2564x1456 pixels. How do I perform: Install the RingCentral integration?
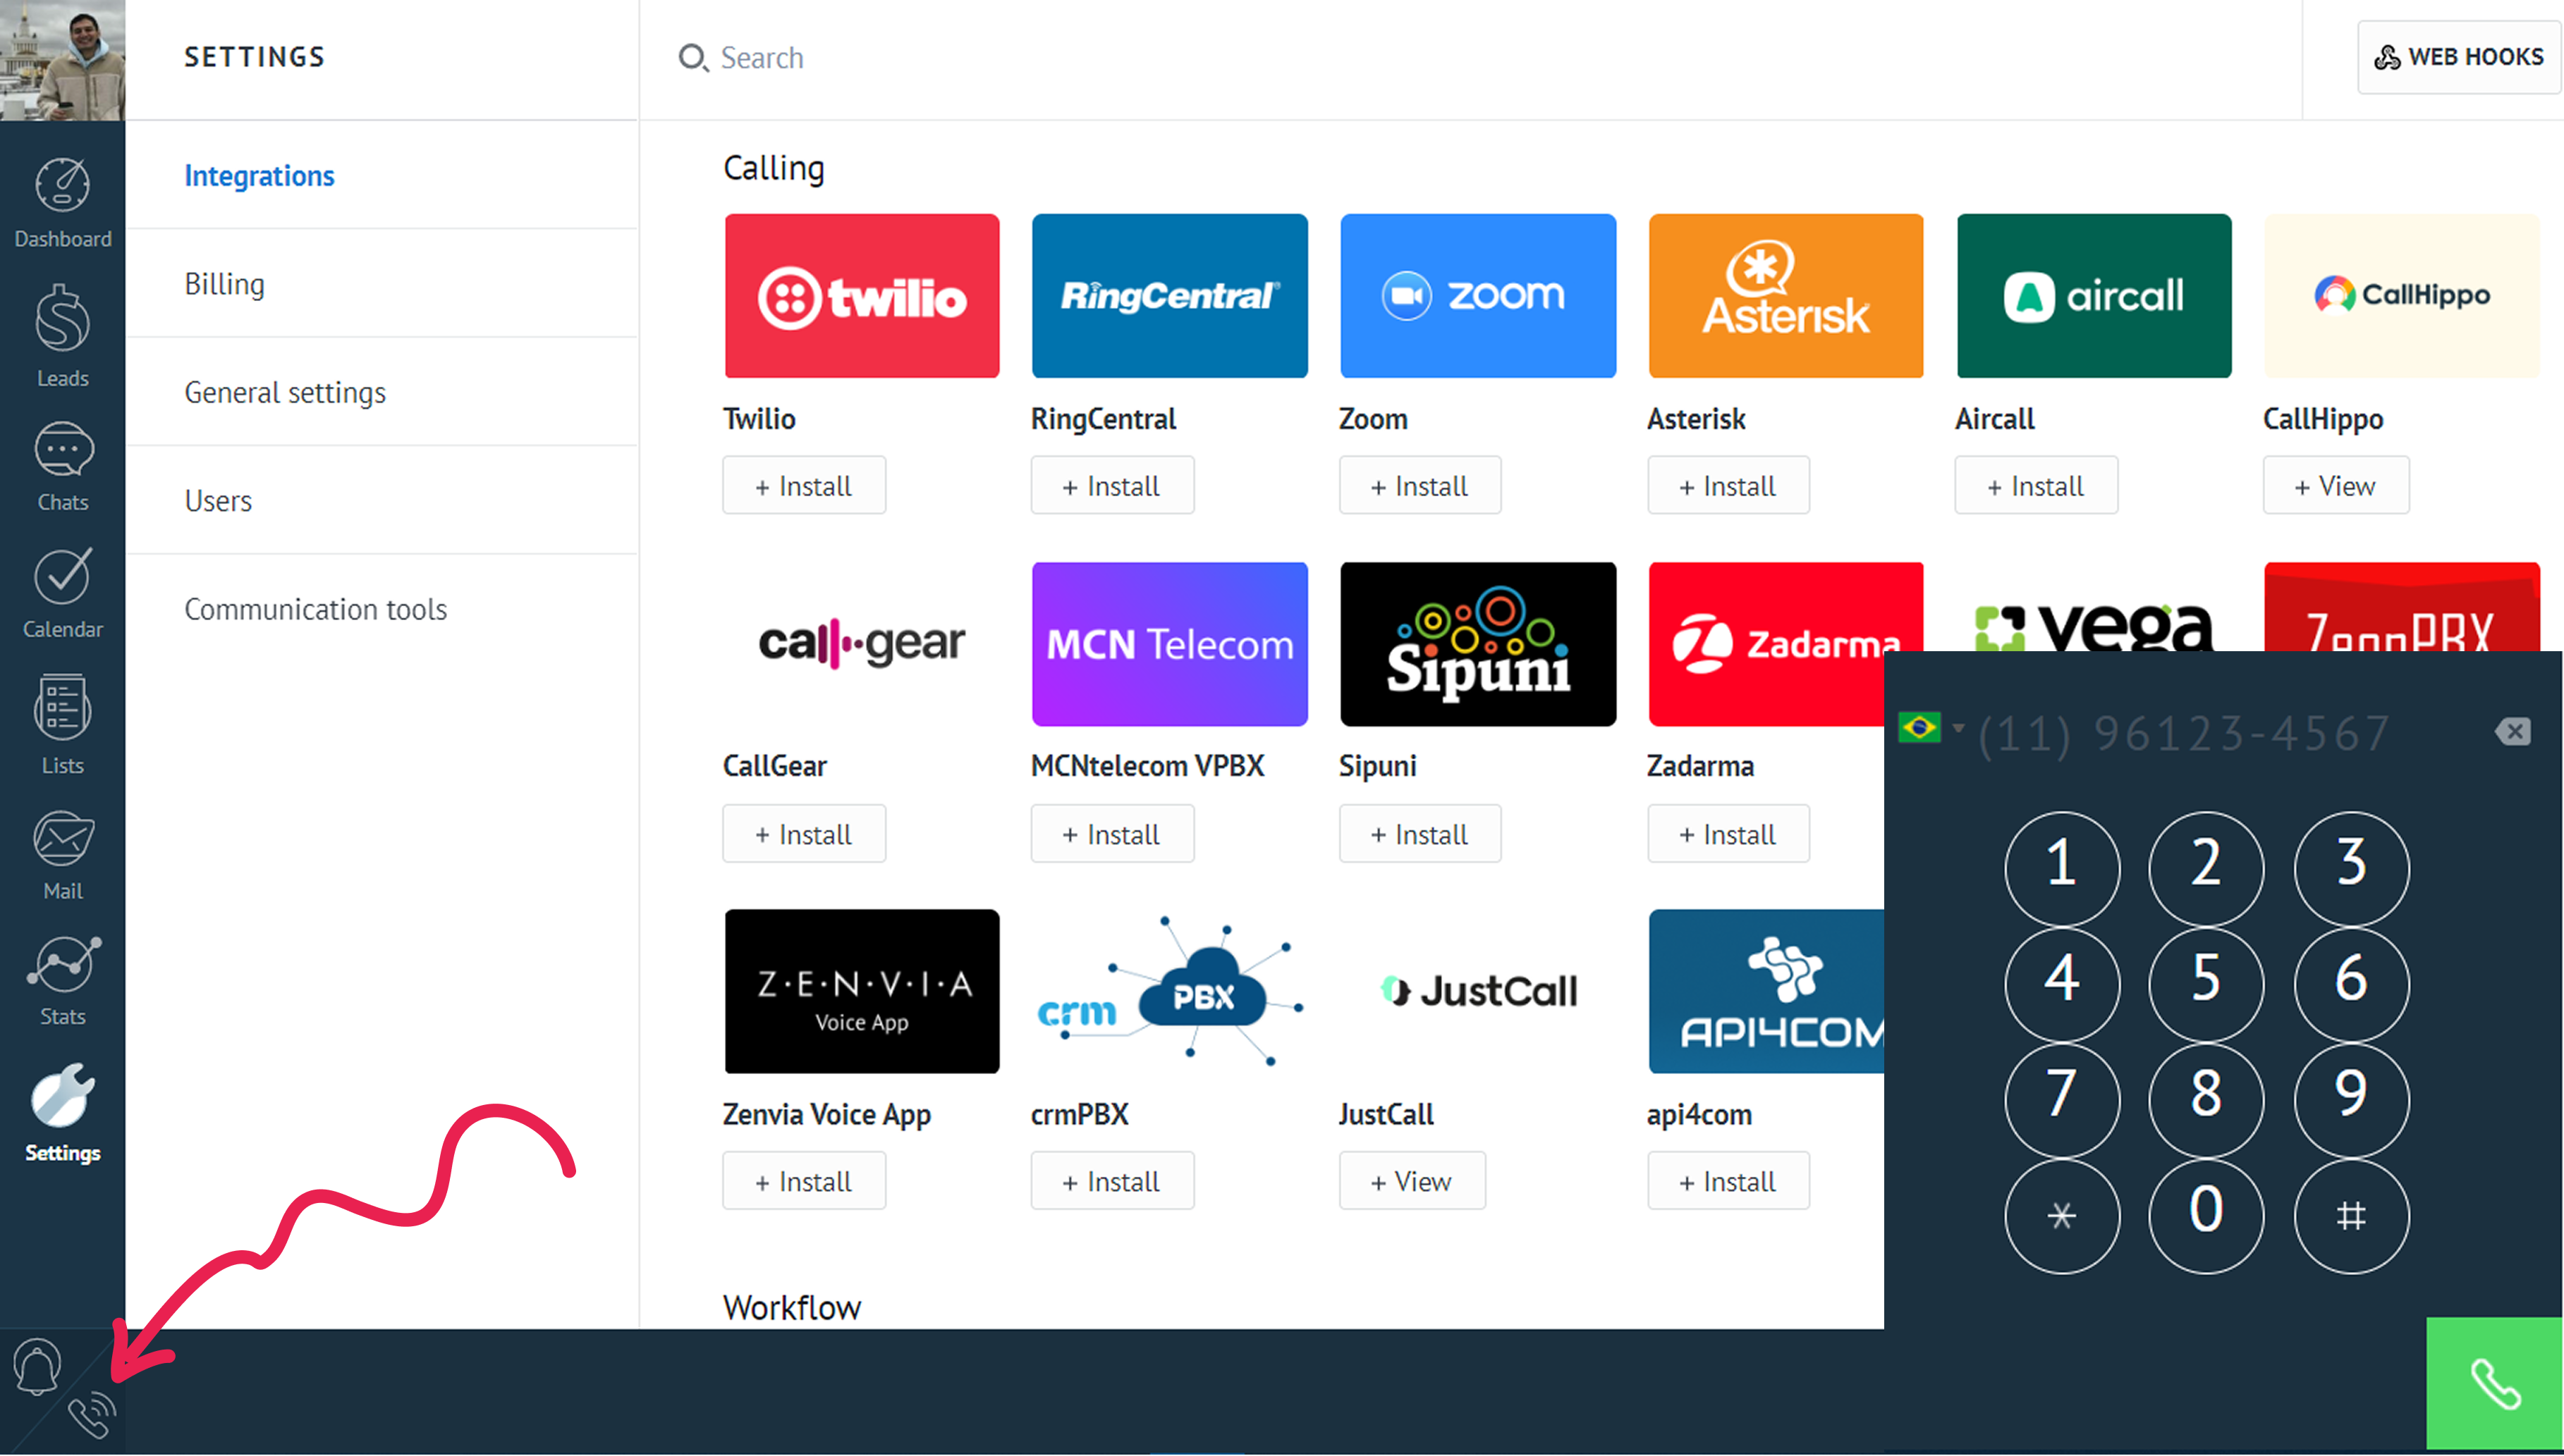coord(1113,486)
